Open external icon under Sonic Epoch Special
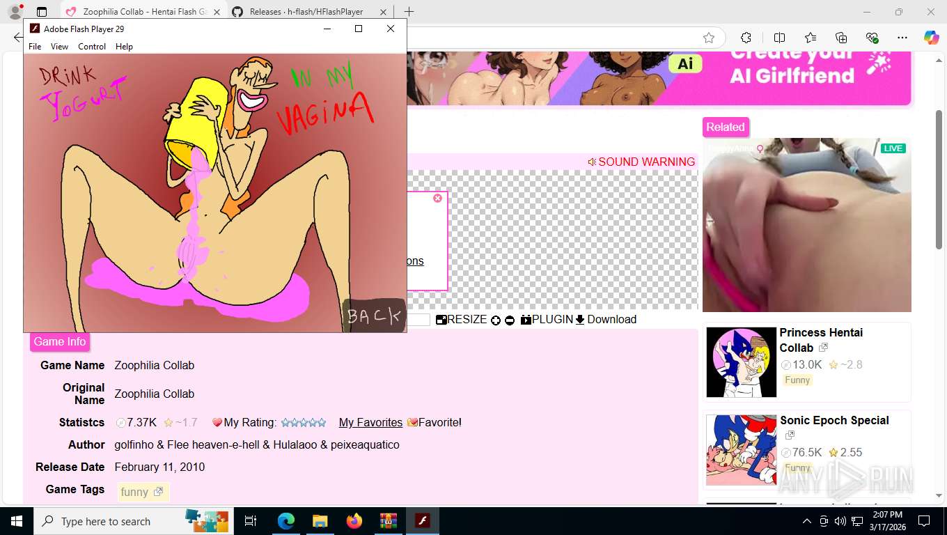 point(790,435)
